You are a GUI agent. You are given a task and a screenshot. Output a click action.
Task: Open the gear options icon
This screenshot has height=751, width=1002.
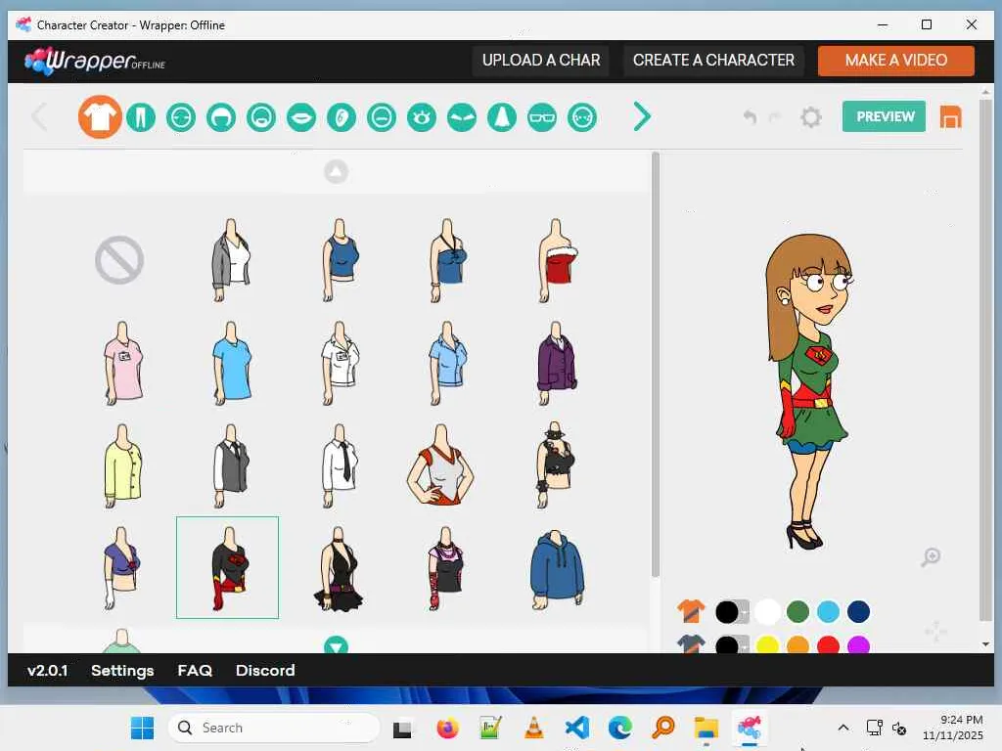[x=811, y=117]
